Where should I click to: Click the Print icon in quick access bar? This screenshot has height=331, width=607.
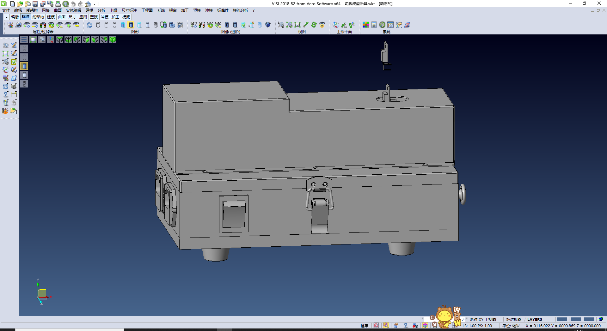(58, 4)
